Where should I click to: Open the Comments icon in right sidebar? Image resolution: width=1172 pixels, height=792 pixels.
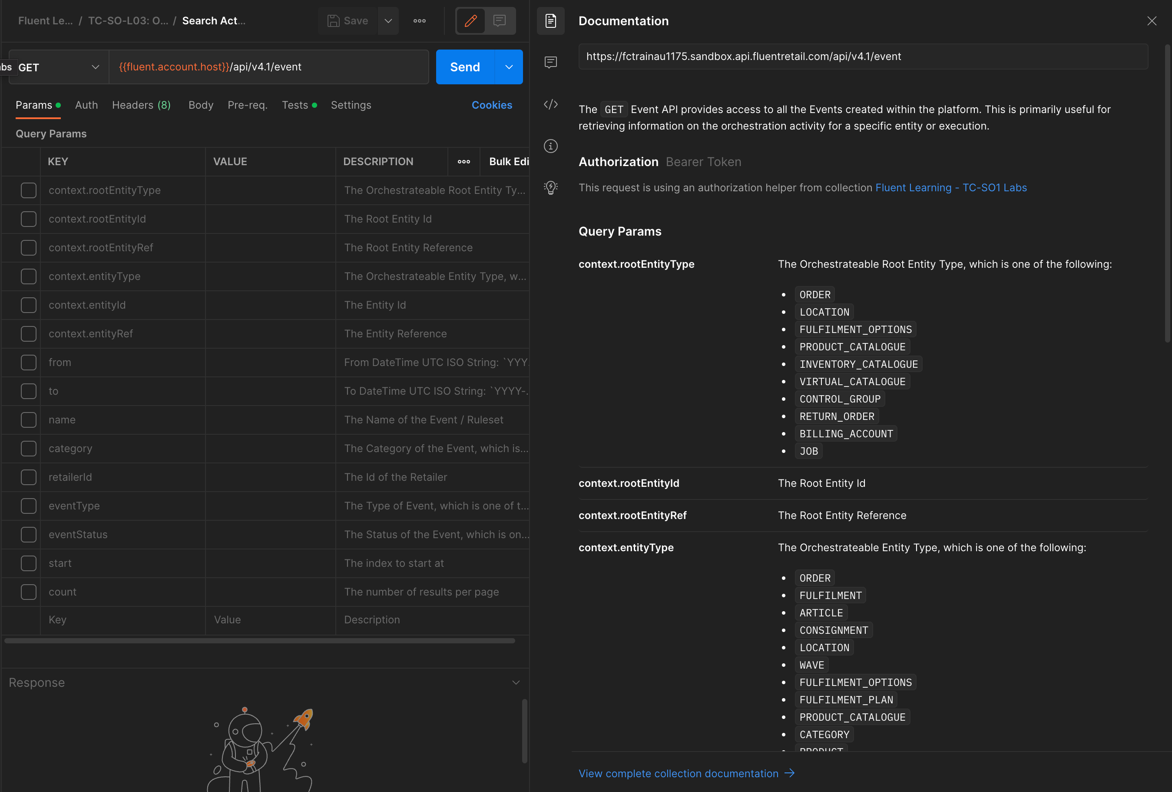(550, 62)
